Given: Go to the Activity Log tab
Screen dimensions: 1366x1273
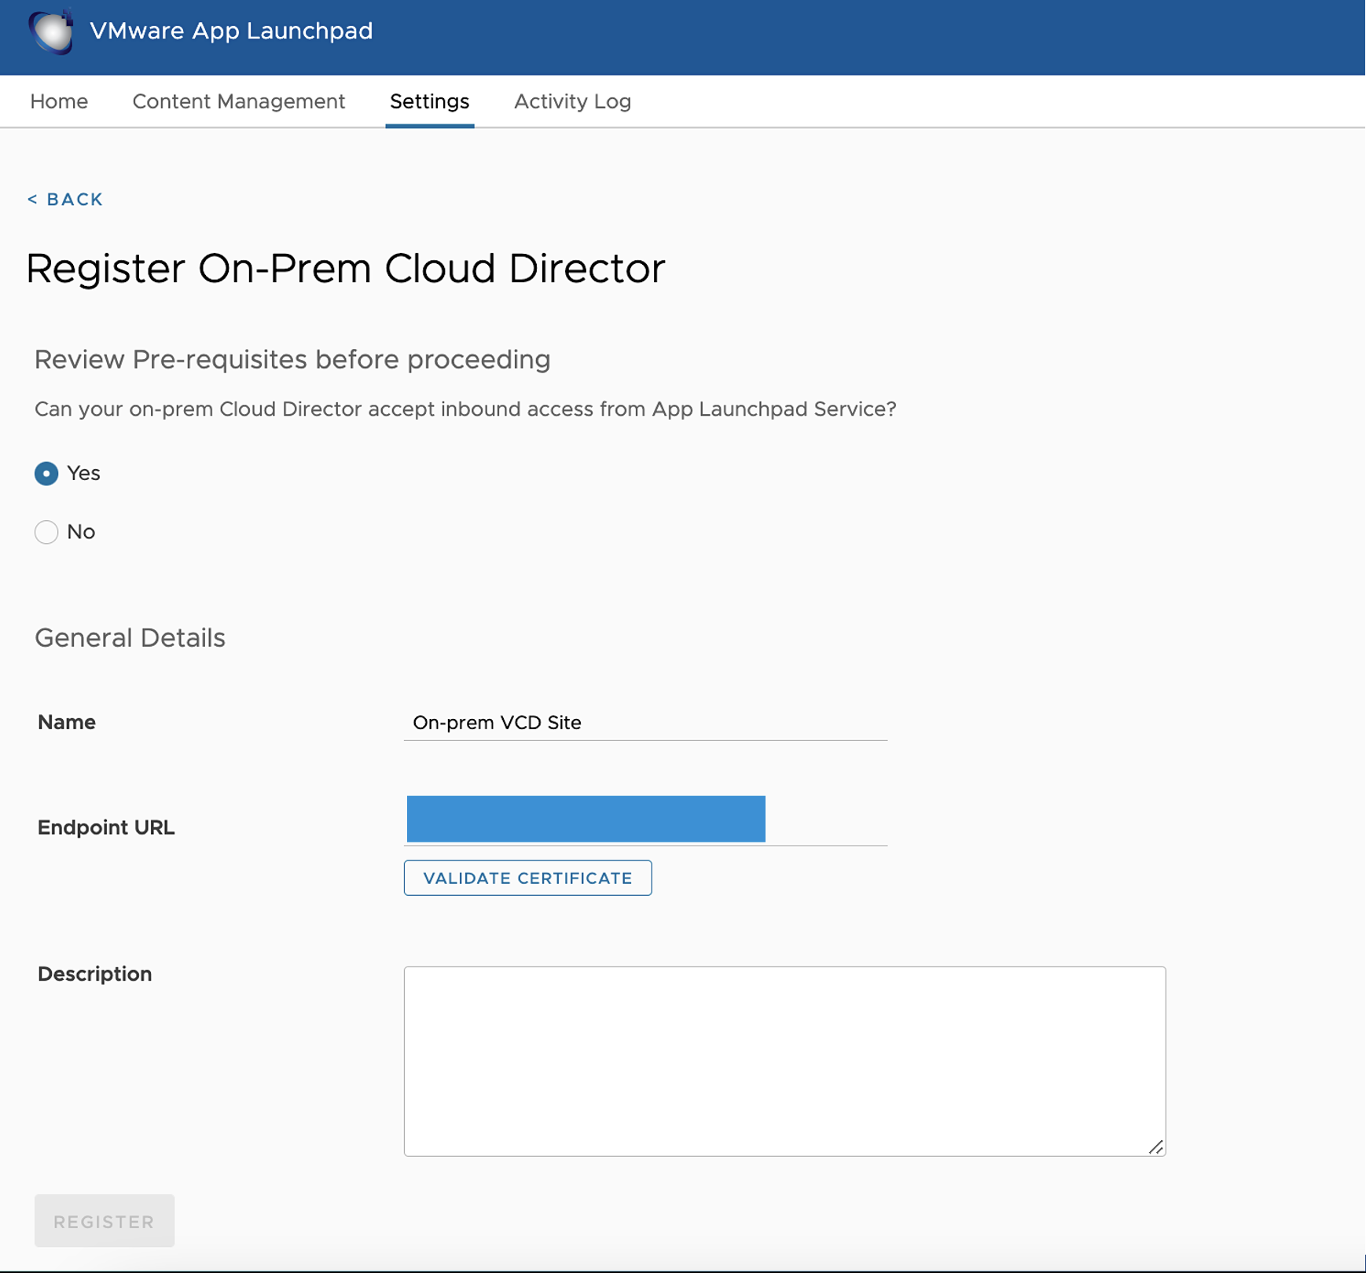Looking at the screenshot, I should [x=572, y=101].
